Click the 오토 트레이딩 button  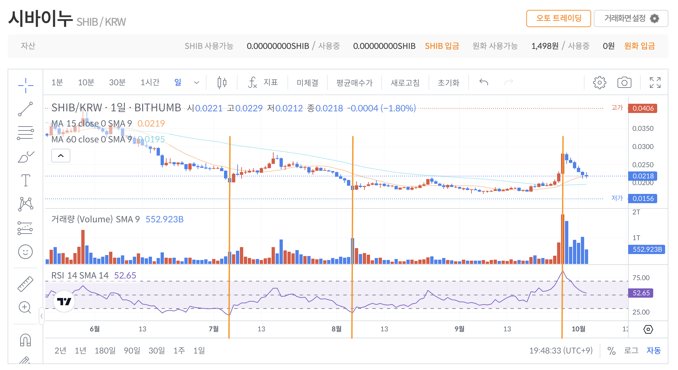tap(558, 18)
